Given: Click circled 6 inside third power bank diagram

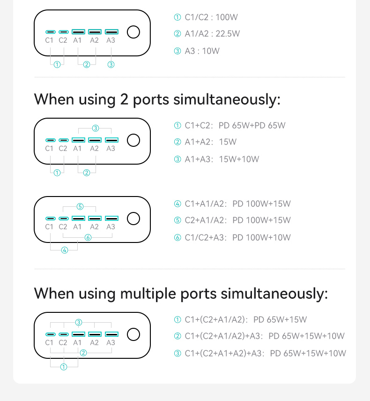Looking at the screenshot, I should 88,238.
